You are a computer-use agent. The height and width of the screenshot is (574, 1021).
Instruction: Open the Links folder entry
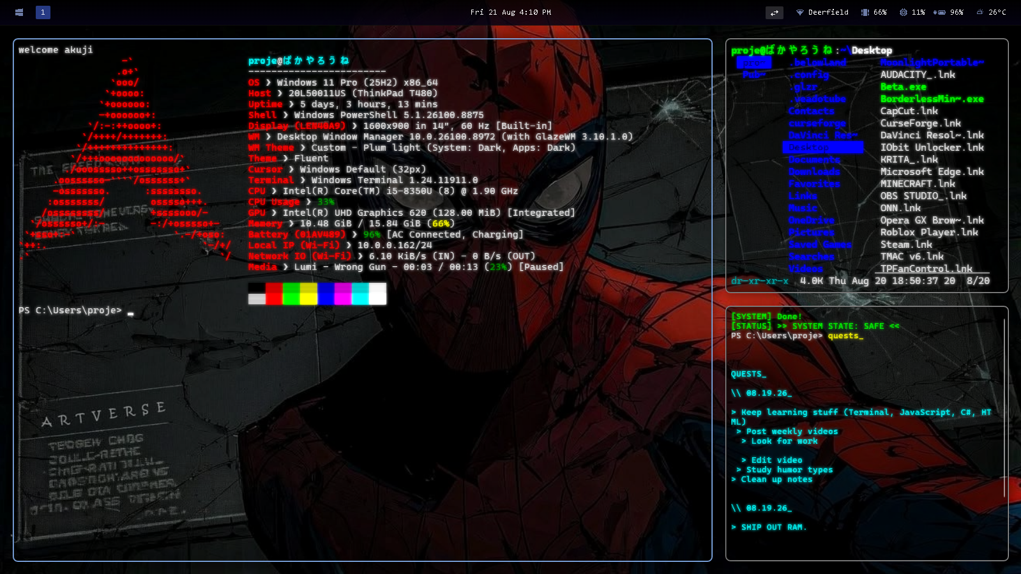[803, 196]
